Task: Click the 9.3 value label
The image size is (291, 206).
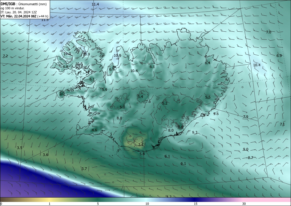Action: click(195, 132)
